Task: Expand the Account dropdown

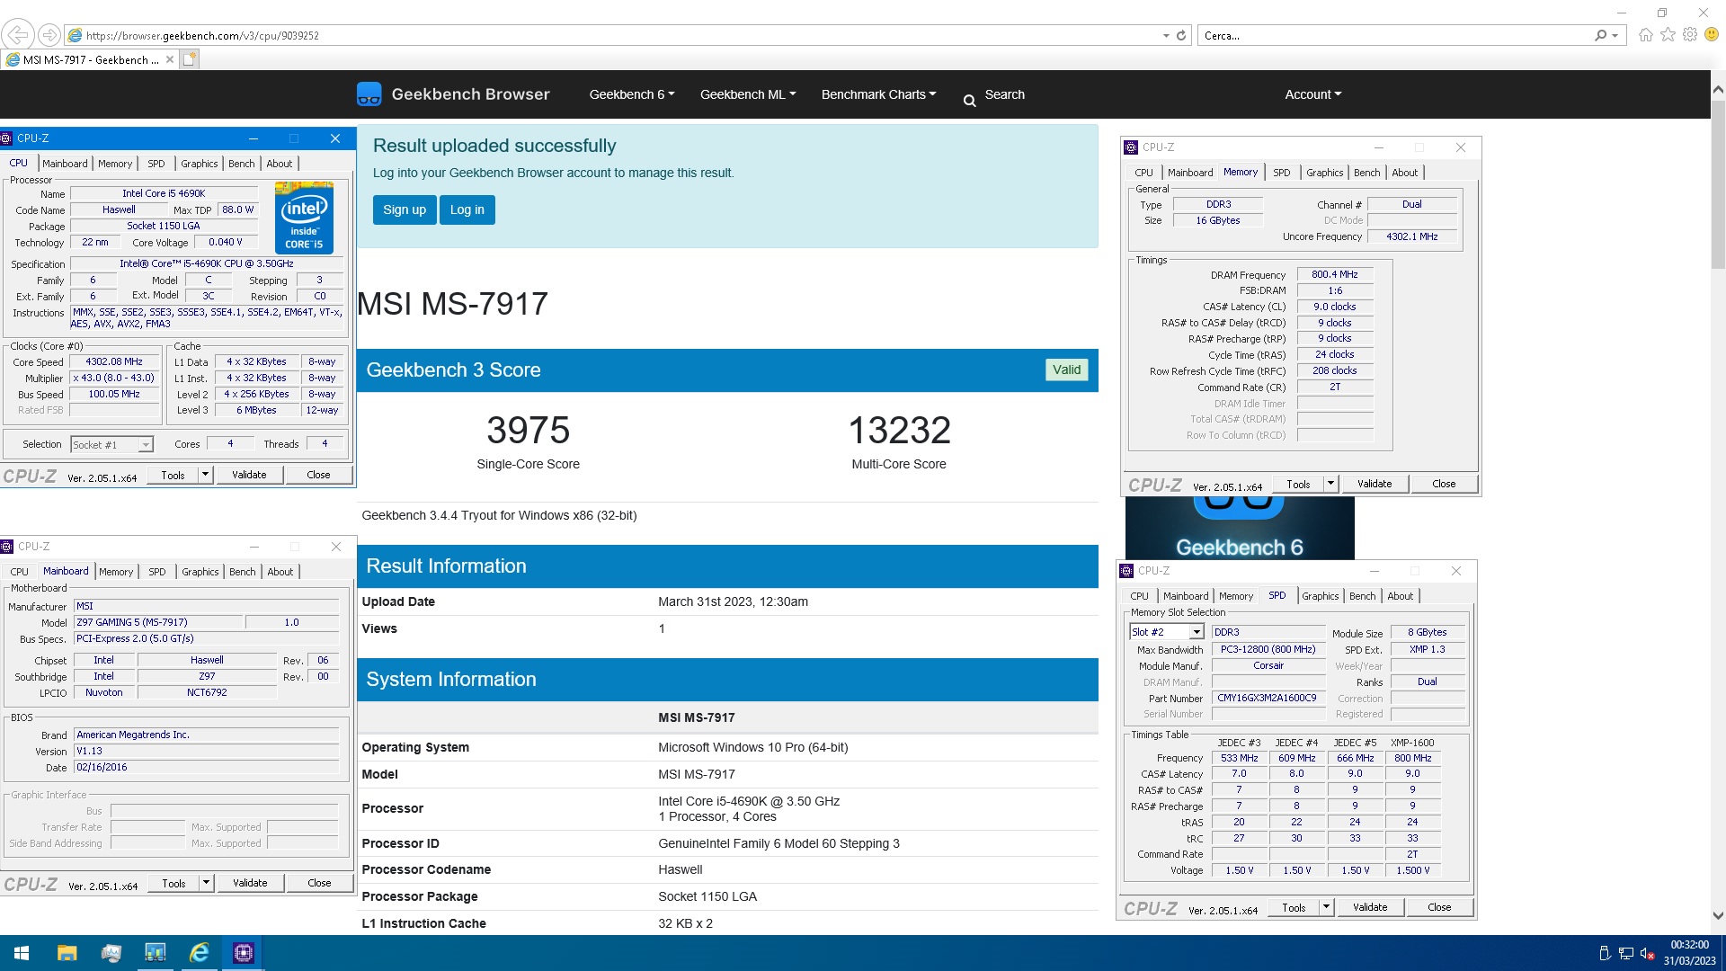Action: click(1312, 94)
